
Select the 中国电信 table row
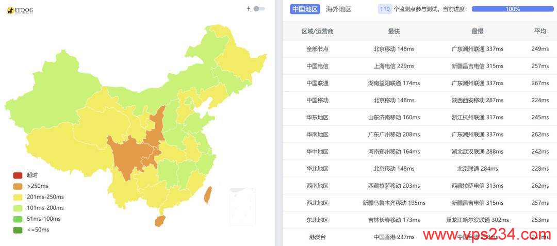coord(419,66)
